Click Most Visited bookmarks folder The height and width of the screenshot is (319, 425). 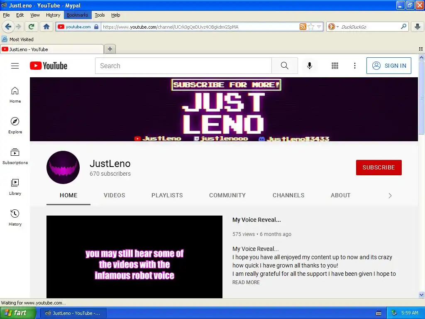tap(17, 39)
